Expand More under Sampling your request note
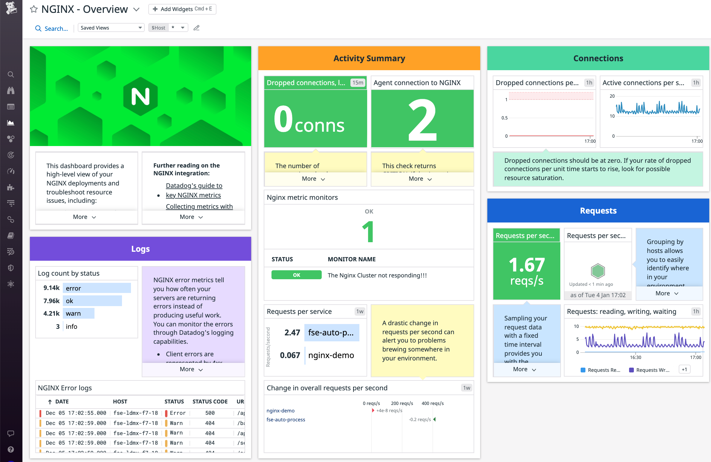This screenshot has height=462, width=711. 525,369
